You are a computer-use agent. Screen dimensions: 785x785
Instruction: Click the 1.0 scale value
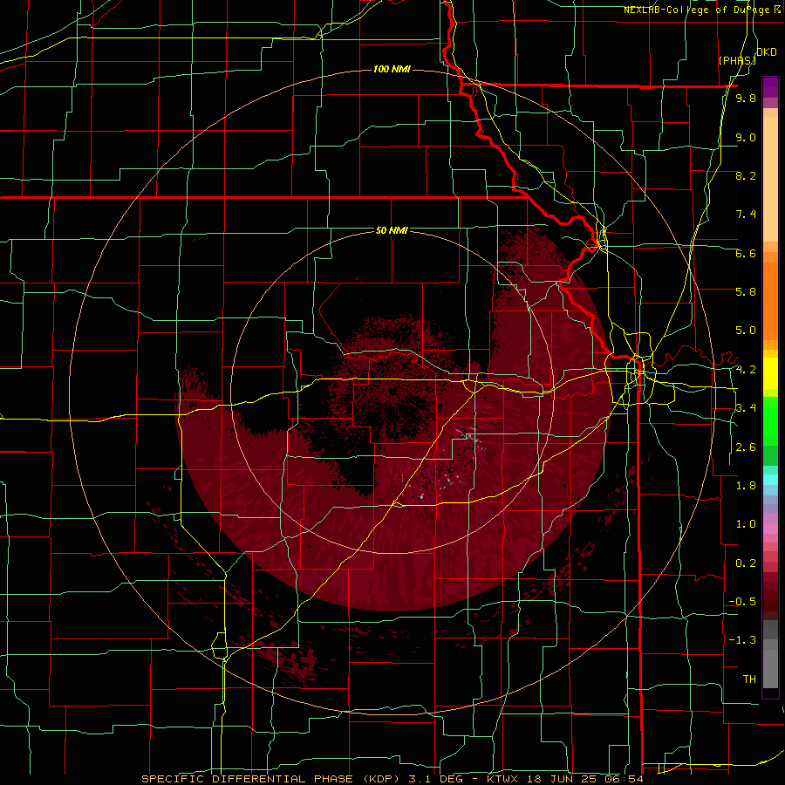tap(746, 524)
